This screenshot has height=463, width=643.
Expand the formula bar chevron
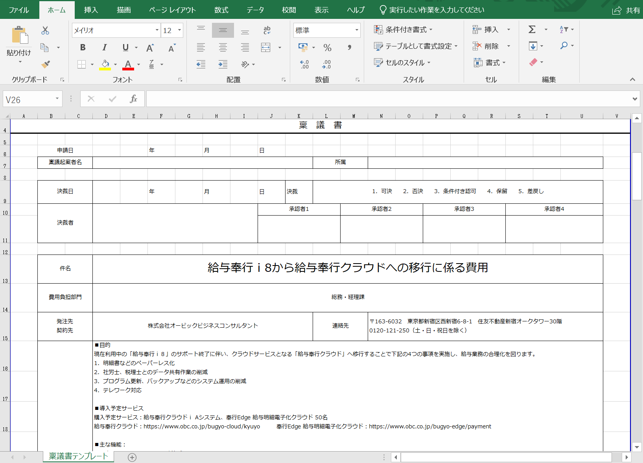tap(635, 99)
